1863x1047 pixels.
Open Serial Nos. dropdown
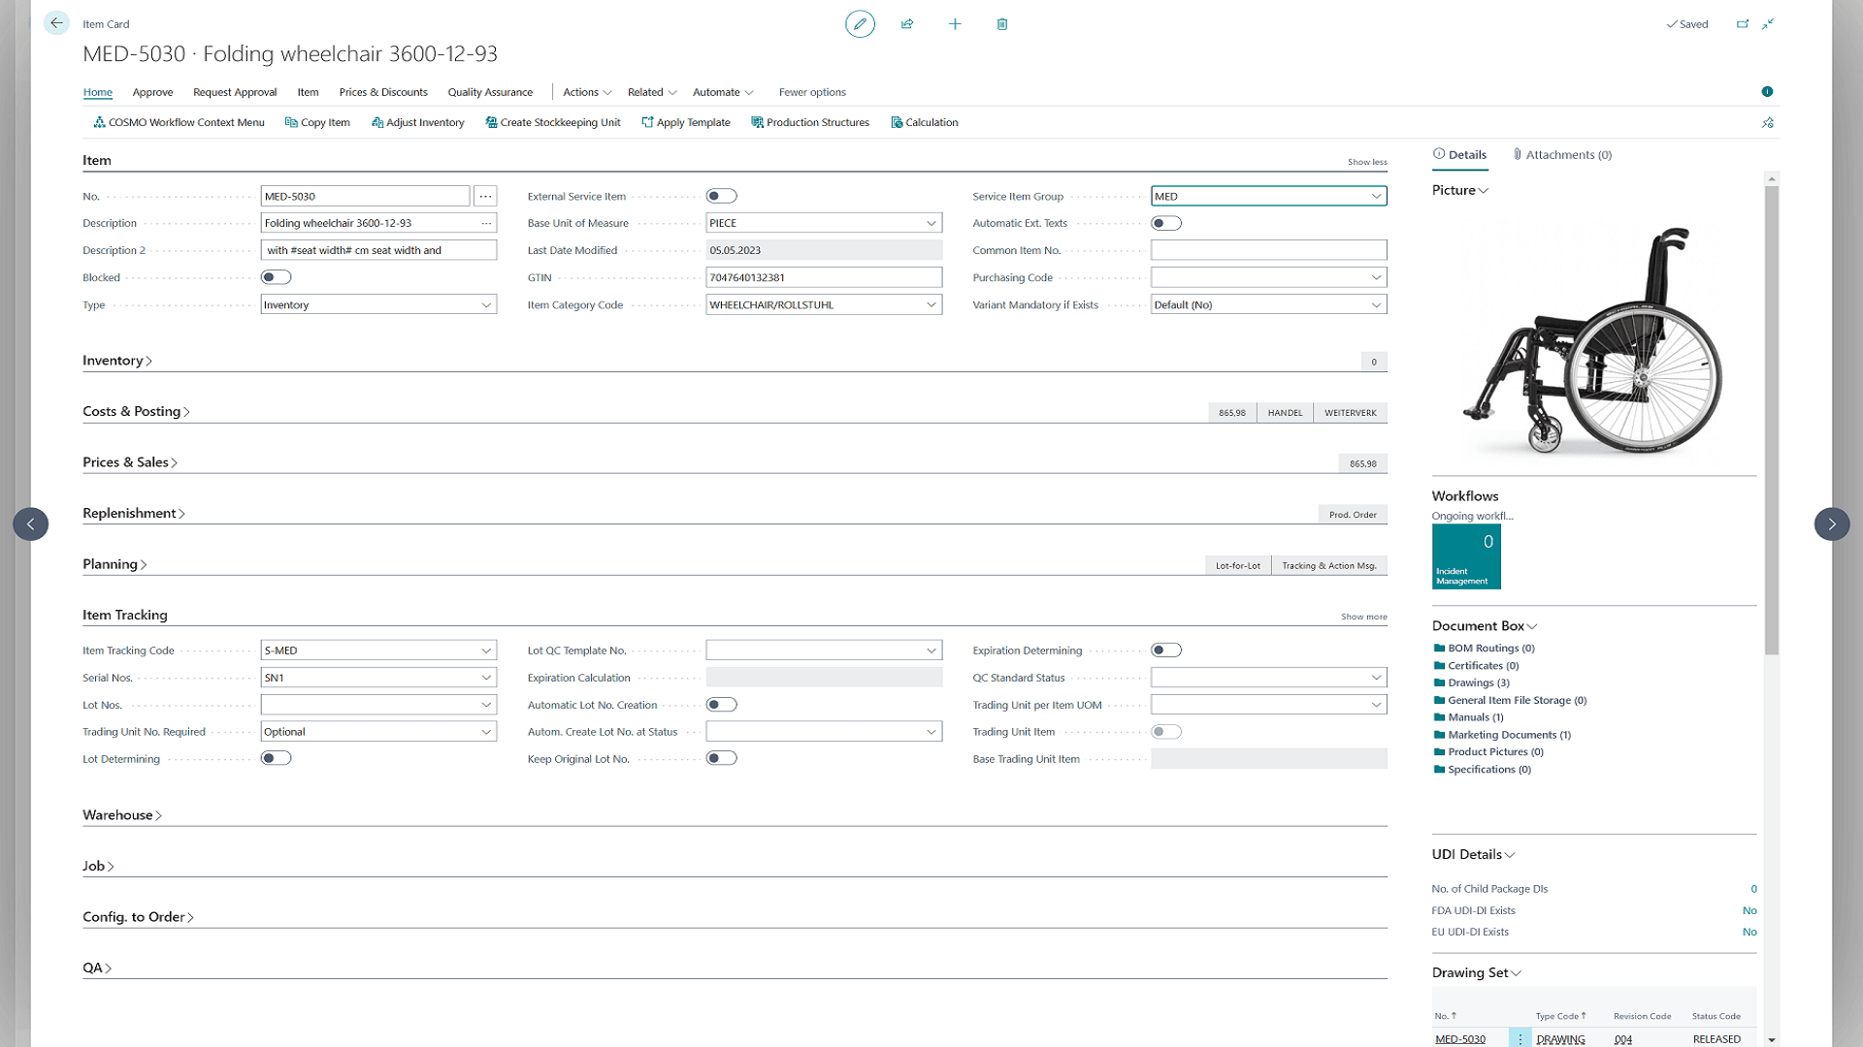pyautogui.click(x=486, y=678)
